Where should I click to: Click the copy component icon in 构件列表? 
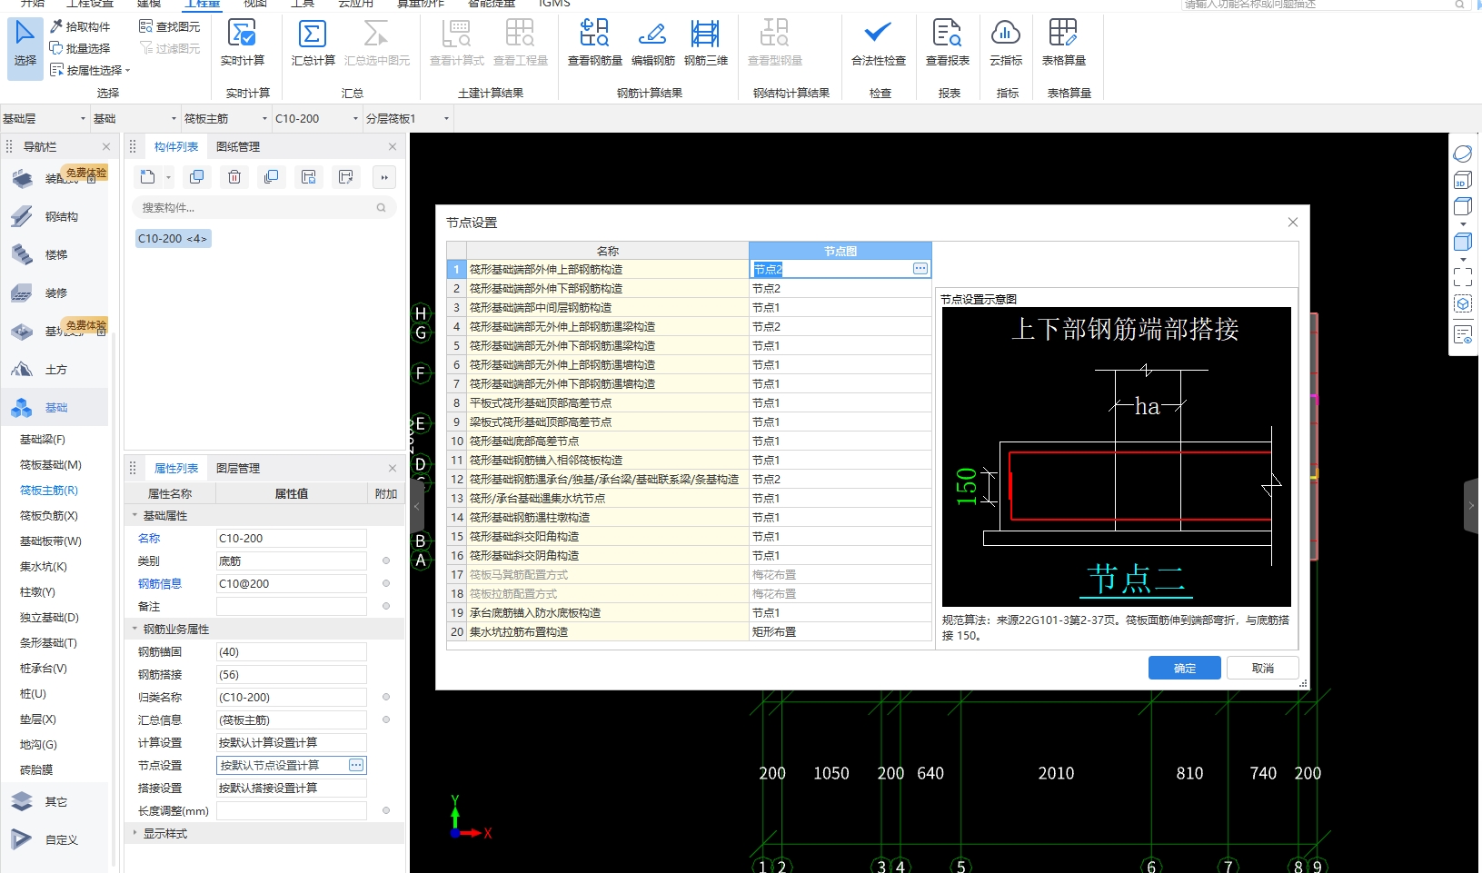click(196, 177)
